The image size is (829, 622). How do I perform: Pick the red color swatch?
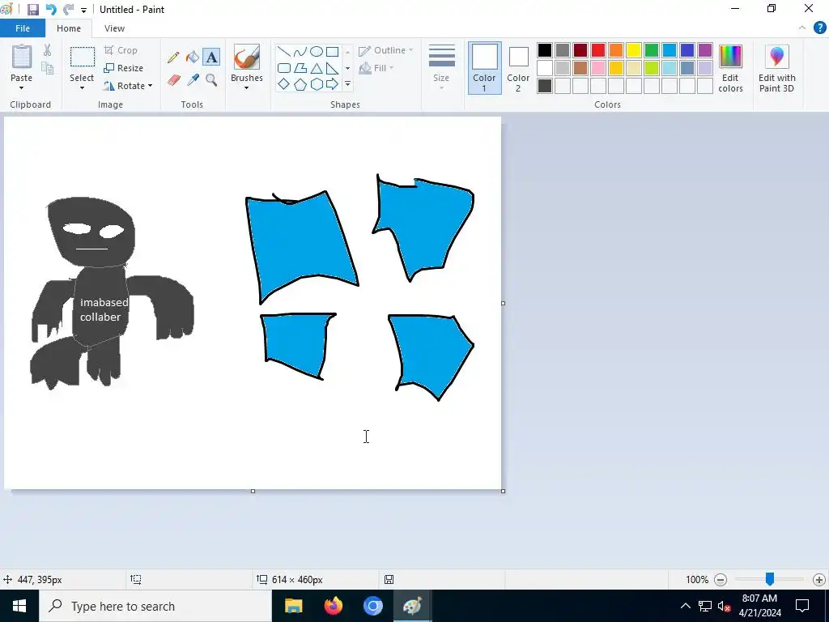598,50
